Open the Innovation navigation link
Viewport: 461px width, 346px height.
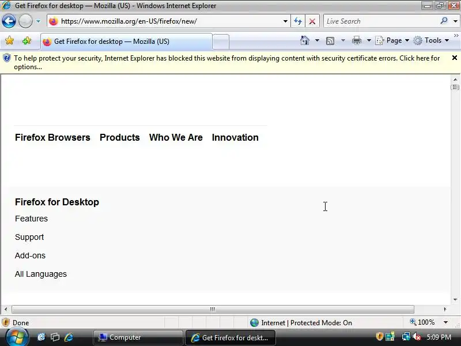click(235, 137)
